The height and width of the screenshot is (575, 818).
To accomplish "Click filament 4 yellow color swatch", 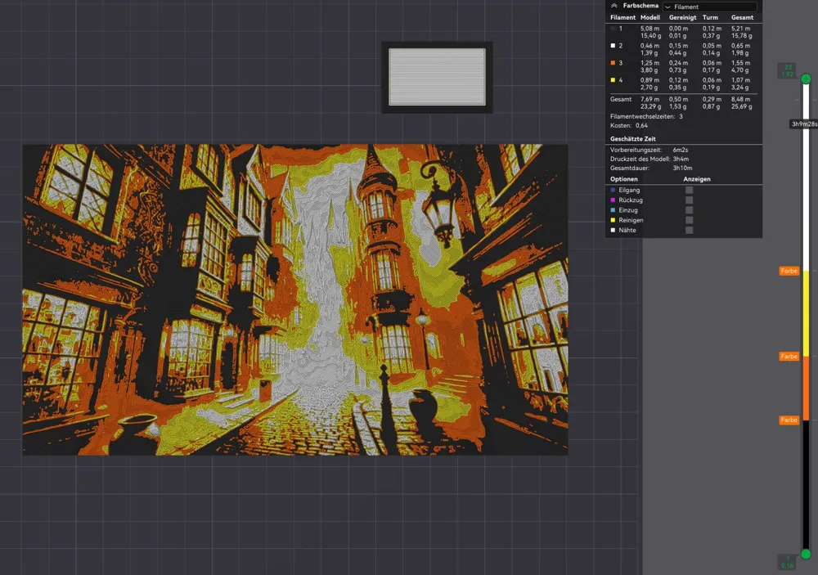I will point(613,80).
